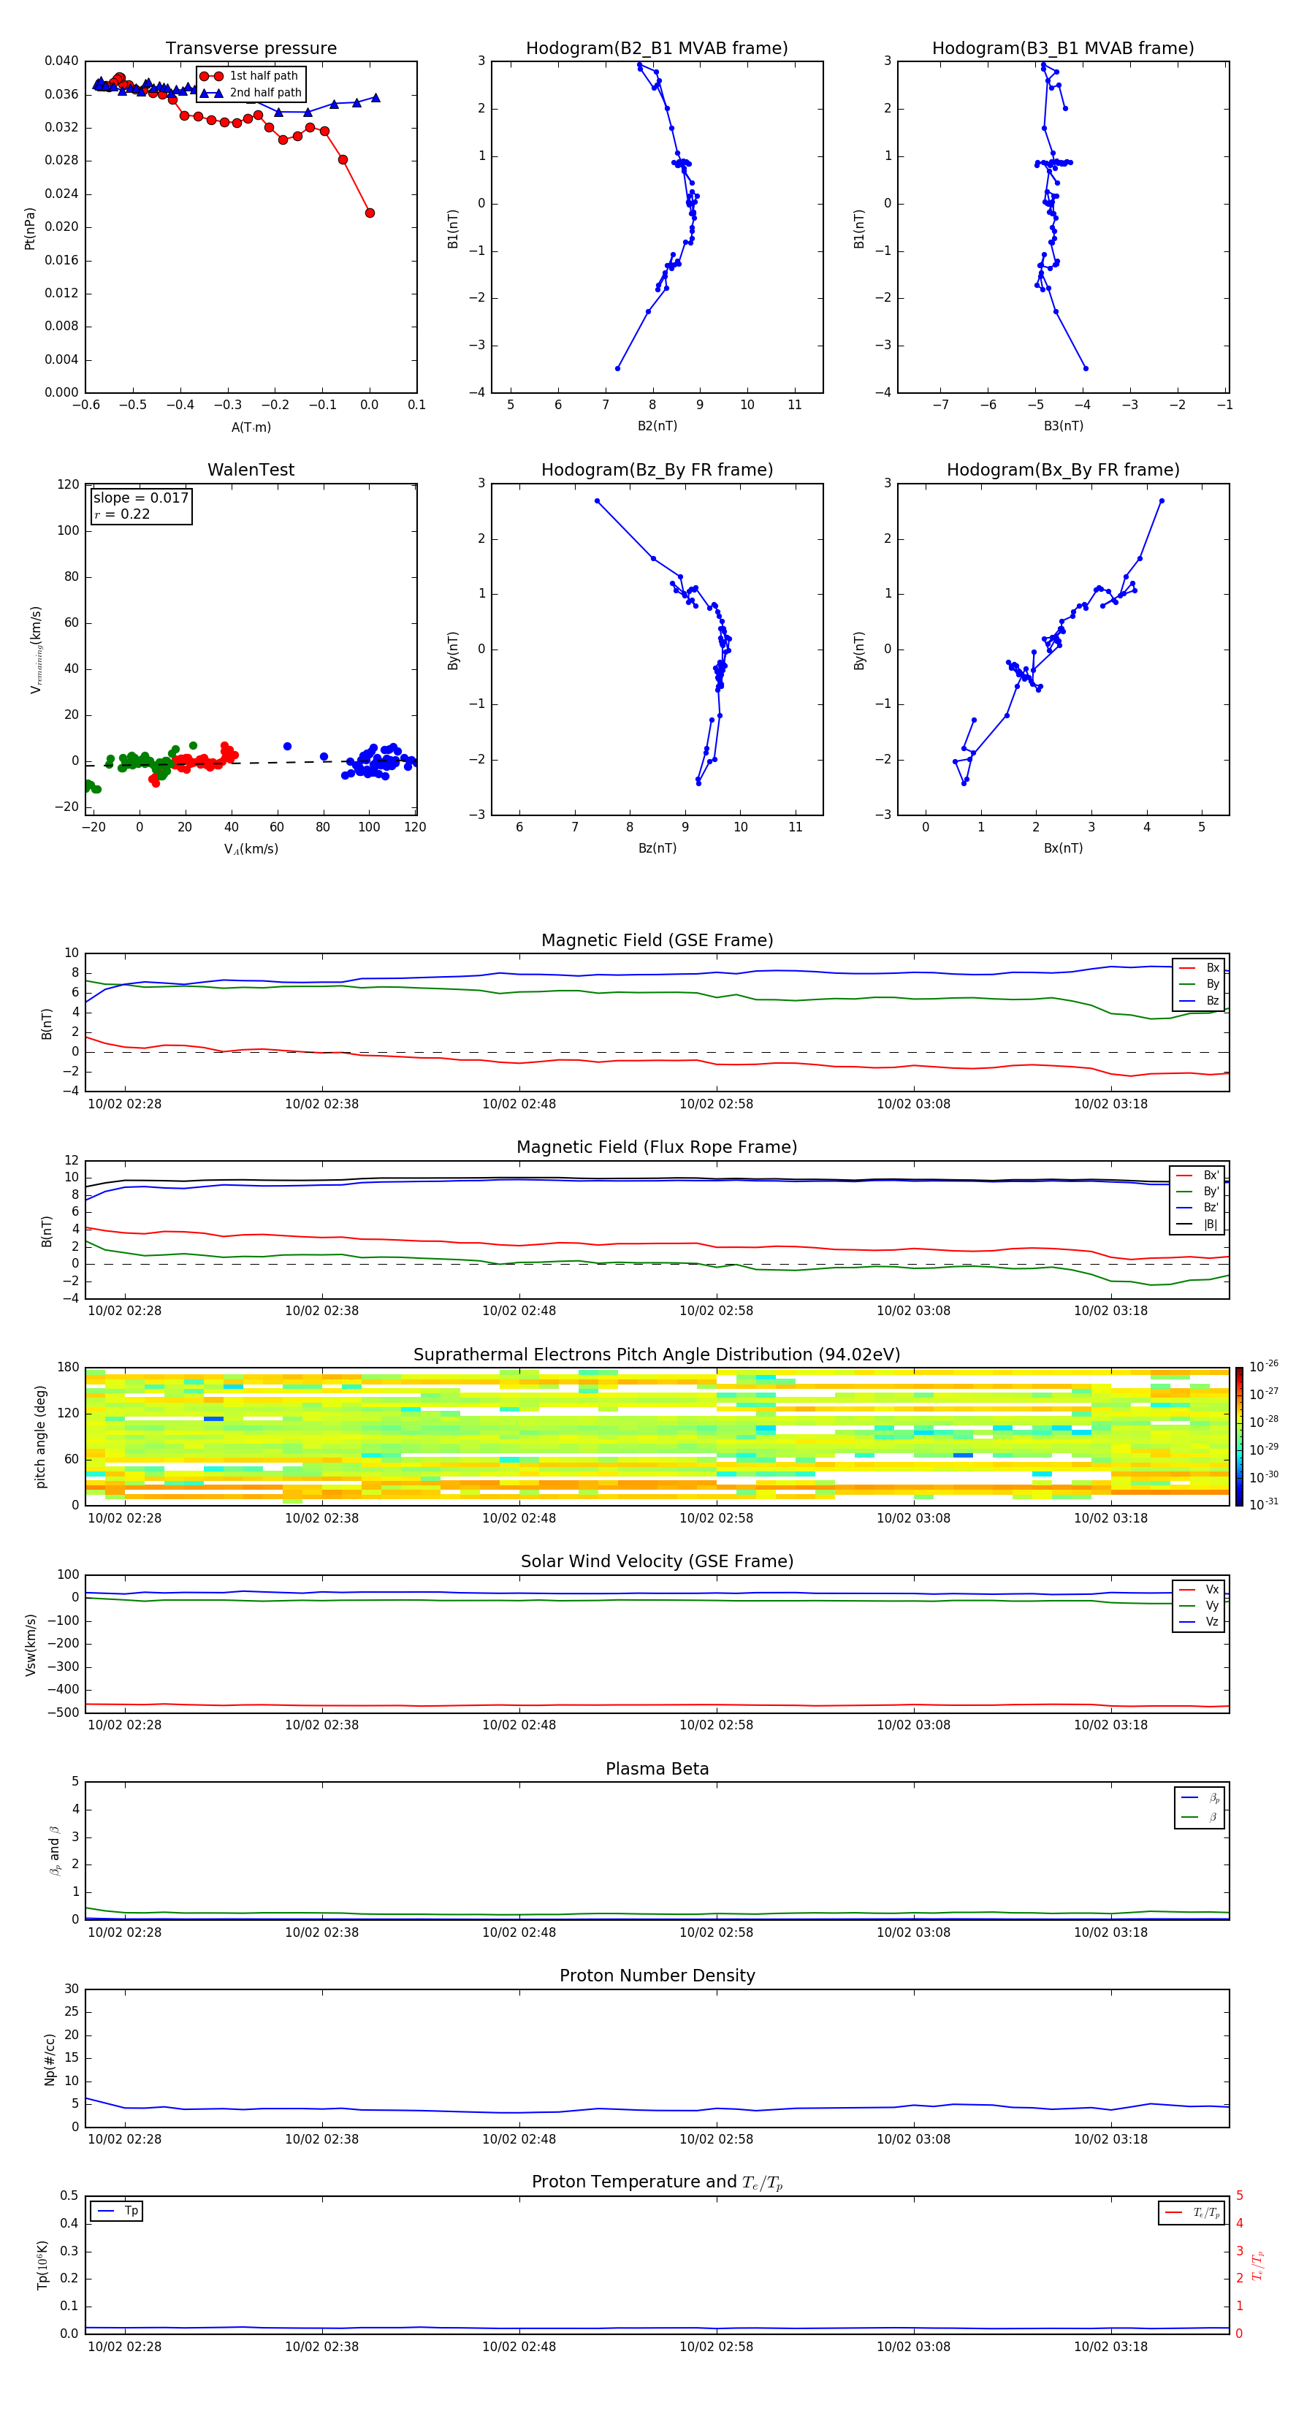Click 'Proton Temperature and Te/Tp' title

[657, 2182]
